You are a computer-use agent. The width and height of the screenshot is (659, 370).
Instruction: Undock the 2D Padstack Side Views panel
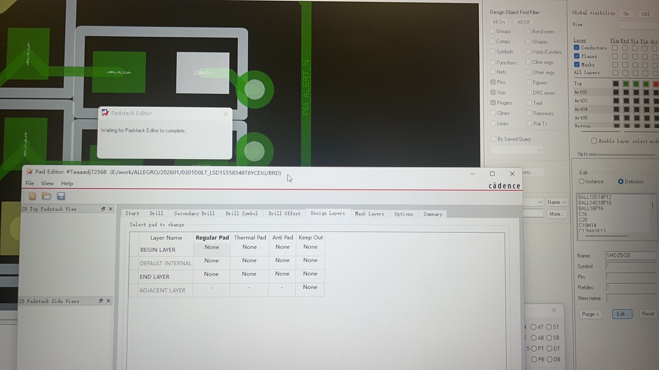(101, 301)
